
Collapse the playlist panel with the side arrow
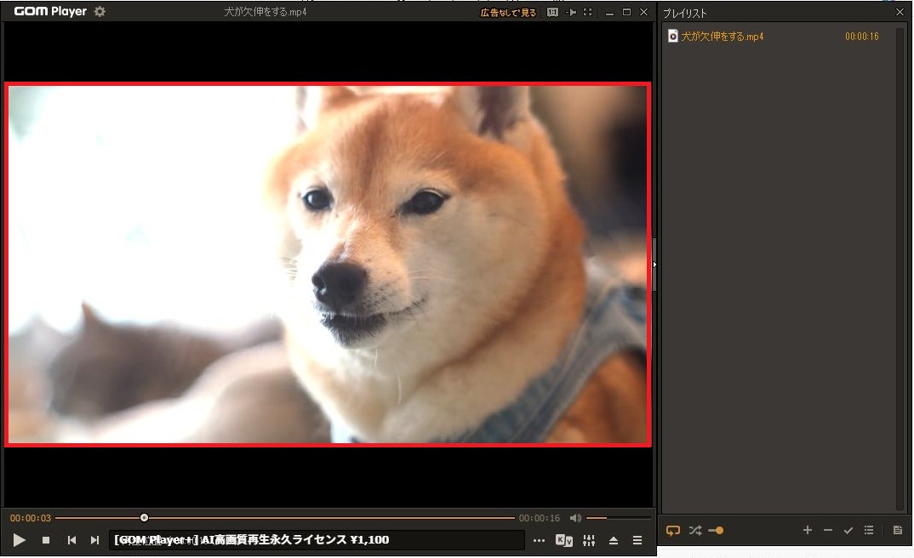654,265
